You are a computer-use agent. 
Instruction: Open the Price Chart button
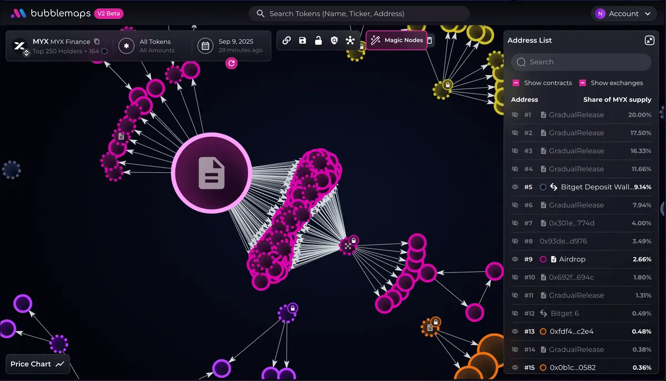pos(38,364)
